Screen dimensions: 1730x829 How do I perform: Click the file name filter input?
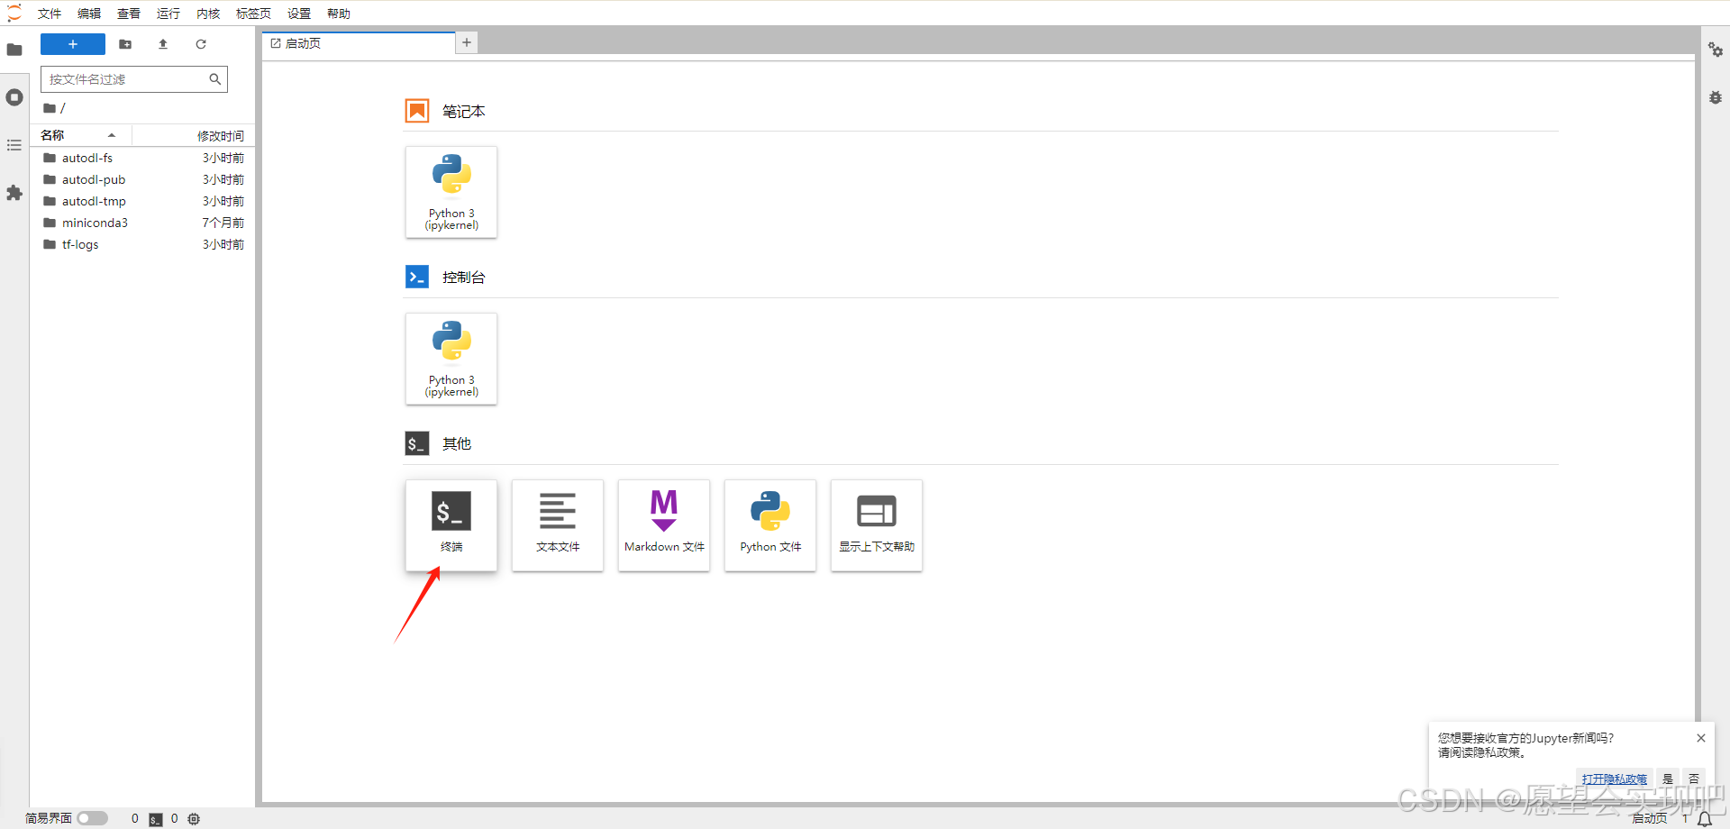click(x=126, y=79)
